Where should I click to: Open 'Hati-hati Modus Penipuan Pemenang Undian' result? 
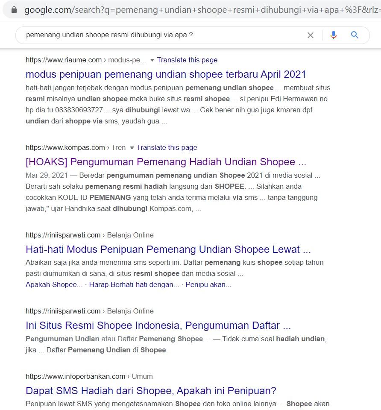click(x=168, y=249)
